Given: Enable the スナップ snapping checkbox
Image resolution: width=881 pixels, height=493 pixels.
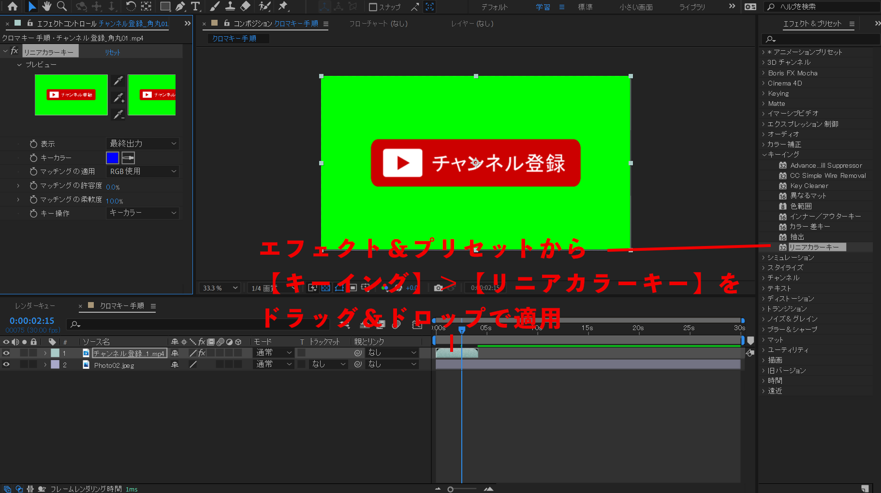Looking at the screenshot, I should click(373, 7).
